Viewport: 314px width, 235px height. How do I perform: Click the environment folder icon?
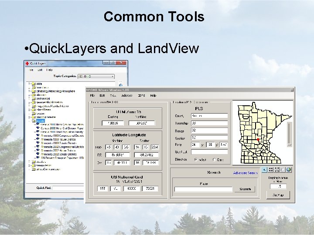pyautogui.click(x=34, y=98)
